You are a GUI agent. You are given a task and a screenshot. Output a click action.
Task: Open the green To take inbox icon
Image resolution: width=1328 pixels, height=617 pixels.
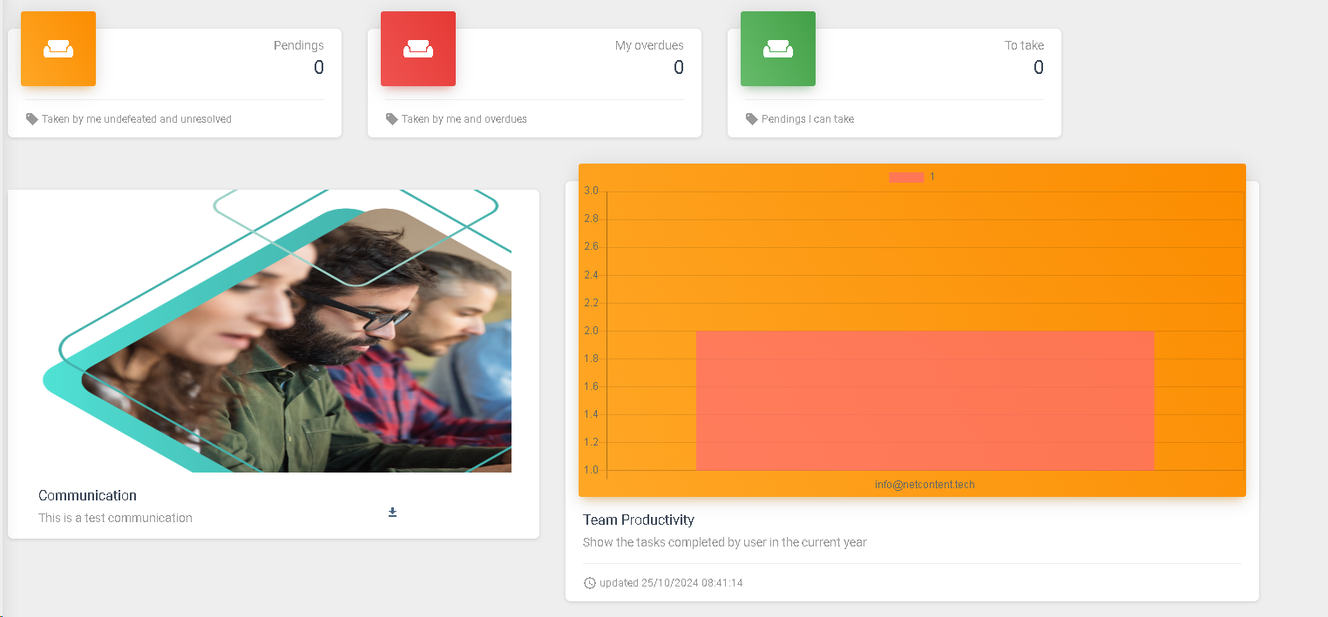(x=778, y=49)
